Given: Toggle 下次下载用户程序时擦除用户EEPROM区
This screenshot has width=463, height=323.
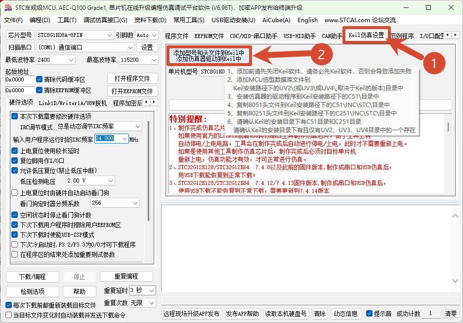Looking at the screenshot, I should click(14, 225).
